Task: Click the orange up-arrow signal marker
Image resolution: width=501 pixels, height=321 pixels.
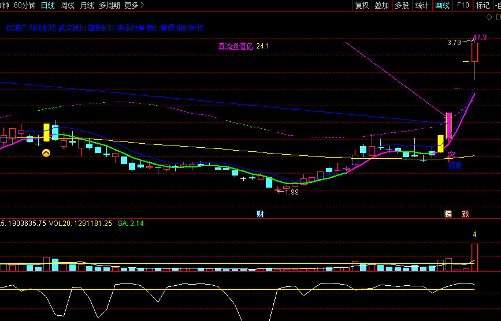Action: coord(46,153)
